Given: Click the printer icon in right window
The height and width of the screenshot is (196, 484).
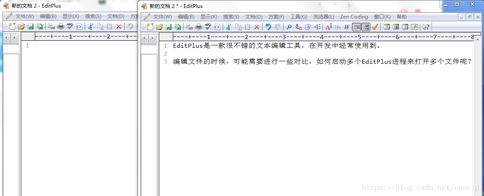Looking at the screenshot, I should (199, 27).
